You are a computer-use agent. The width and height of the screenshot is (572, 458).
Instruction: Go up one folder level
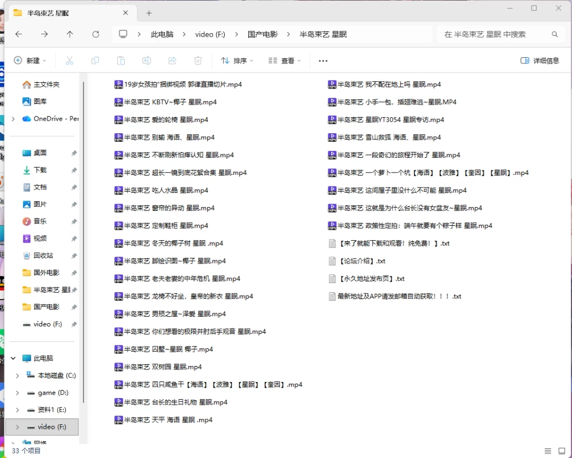70,34
